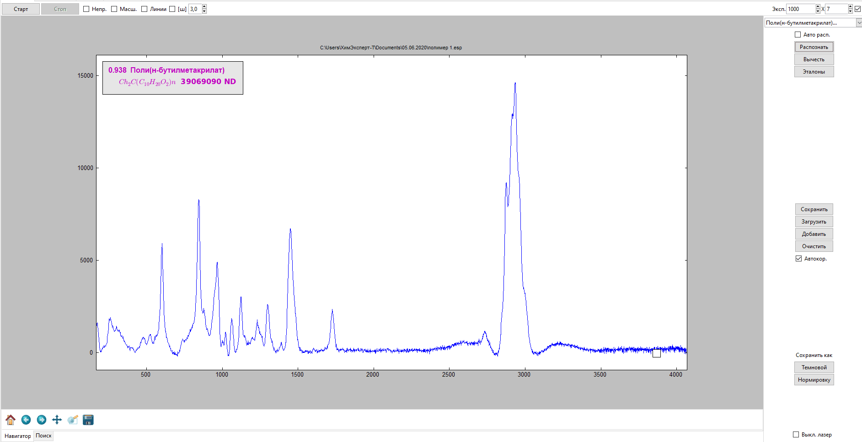The height and width of the screenshot is (442, 862).
Task: Switch to the Навигатор tab
Action: point(17,436)
